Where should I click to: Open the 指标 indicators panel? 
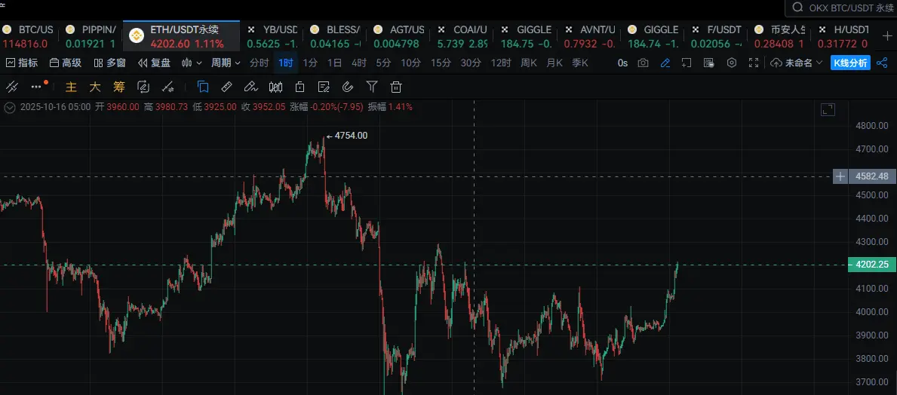(22, 63)
